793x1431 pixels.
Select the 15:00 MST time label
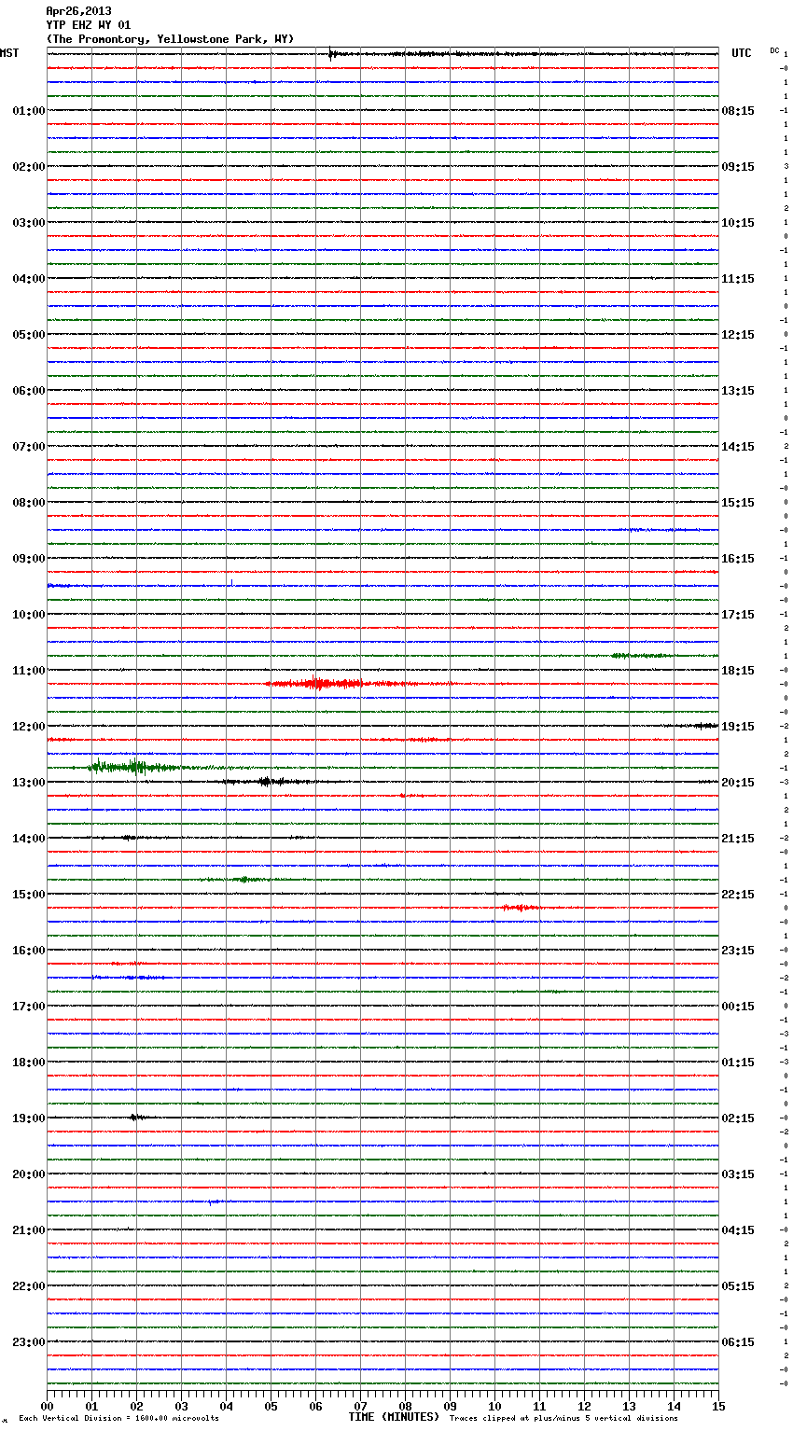tap(29, 895)
